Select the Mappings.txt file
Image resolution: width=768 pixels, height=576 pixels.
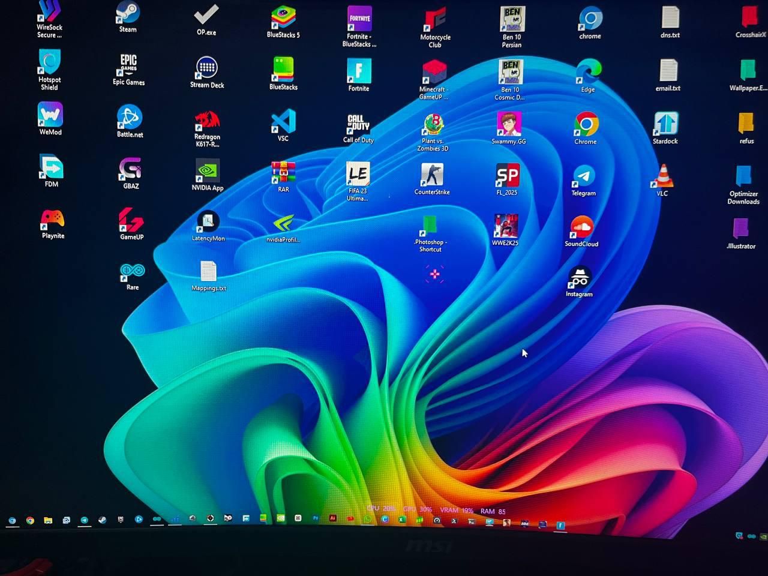tap(209, 276)
